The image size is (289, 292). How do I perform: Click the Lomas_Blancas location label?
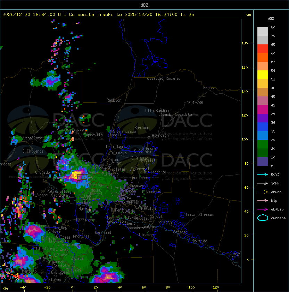coord(199,215)
